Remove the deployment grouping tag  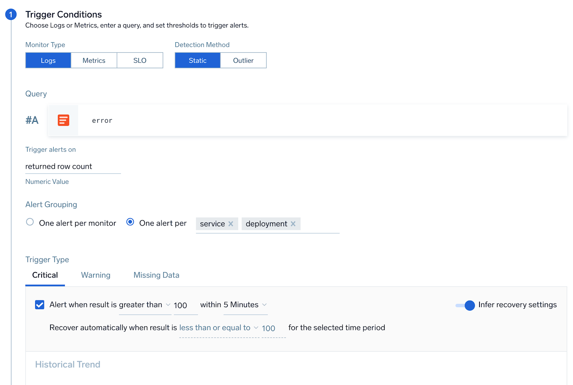point(293,224)
